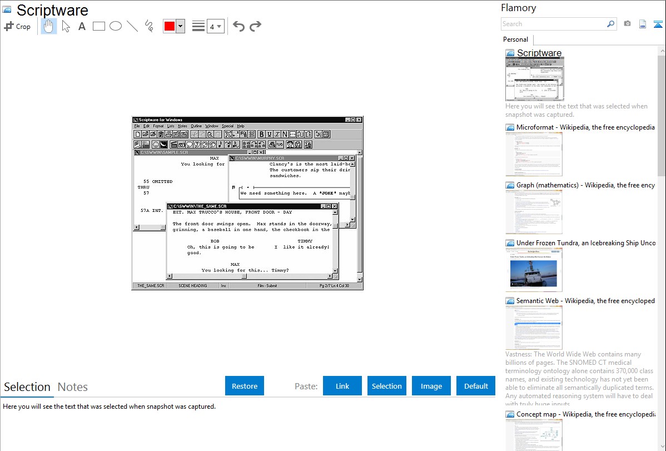The height and width of the screenshot is (451, 666).
Task: Click the Selection paste button
Action: pyautogui.click(x=387, y=386)
